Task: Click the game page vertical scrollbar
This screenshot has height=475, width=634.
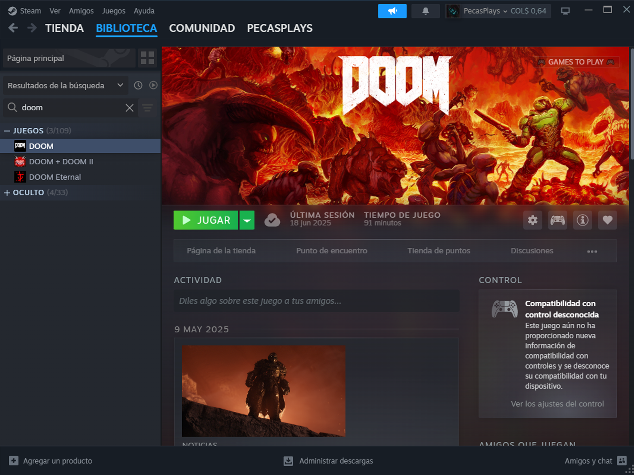Action: click(632, 104)
